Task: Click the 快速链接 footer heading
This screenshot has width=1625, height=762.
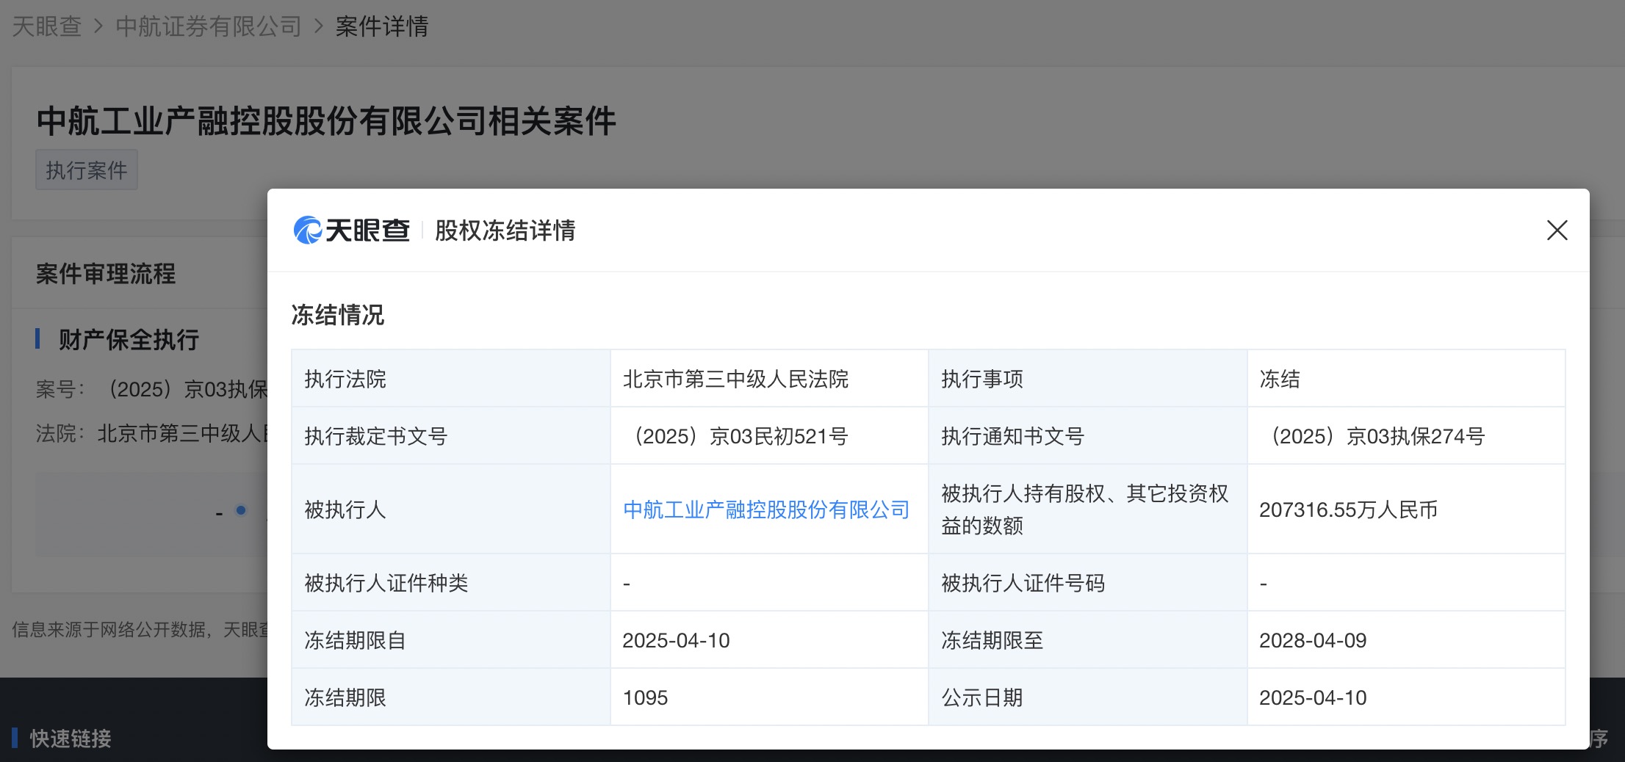Action: 71,739
